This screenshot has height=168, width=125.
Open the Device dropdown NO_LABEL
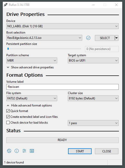coord(62,26)
